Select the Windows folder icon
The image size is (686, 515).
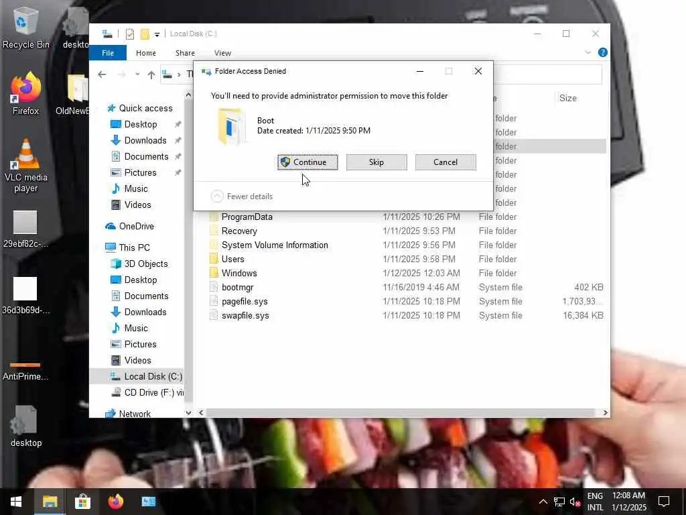(x=214, y=273)
